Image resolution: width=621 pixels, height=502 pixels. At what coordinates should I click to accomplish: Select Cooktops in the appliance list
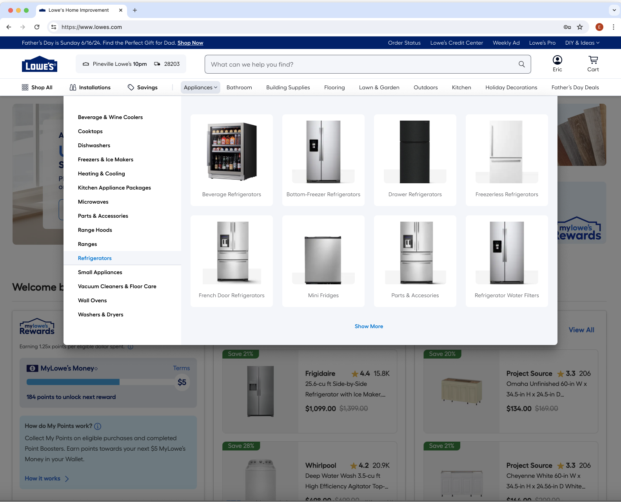pyautogui.click(x=90, y=131)
